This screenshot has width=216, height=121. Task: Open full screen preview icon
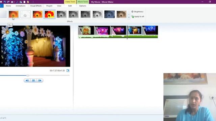coord(68,71)
